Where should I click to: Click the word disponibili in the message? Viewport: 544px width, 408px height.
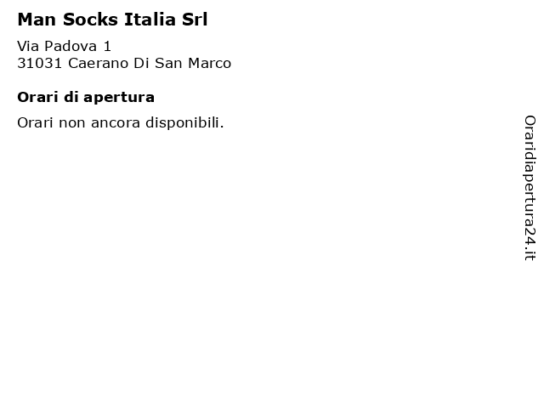(184, 122)
